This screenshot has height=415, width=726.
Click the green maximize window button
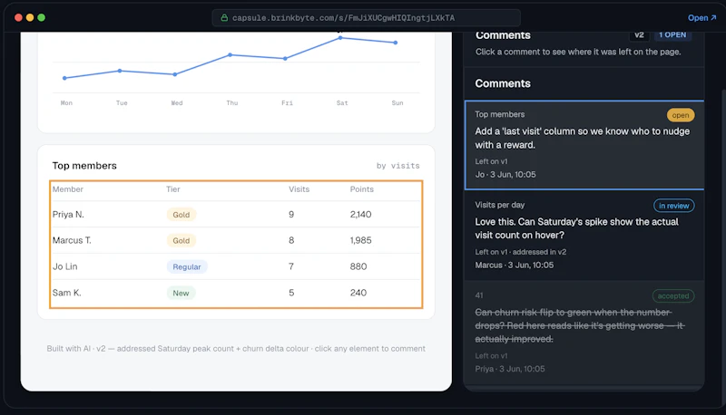(x=41, y=17)
